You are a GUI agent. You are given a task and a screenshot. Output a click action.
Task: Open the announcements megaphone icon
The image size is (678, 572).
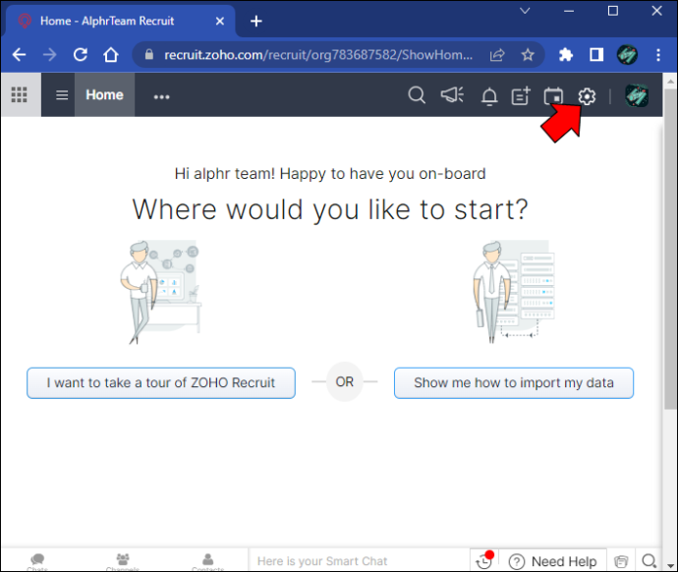pos(452,94)
